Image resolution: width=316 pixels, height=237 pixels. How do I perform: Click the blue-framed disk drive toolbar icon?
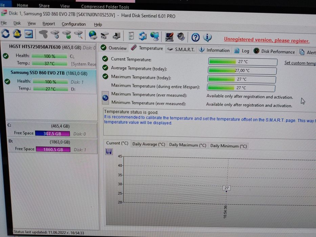(x=29, y=34)
